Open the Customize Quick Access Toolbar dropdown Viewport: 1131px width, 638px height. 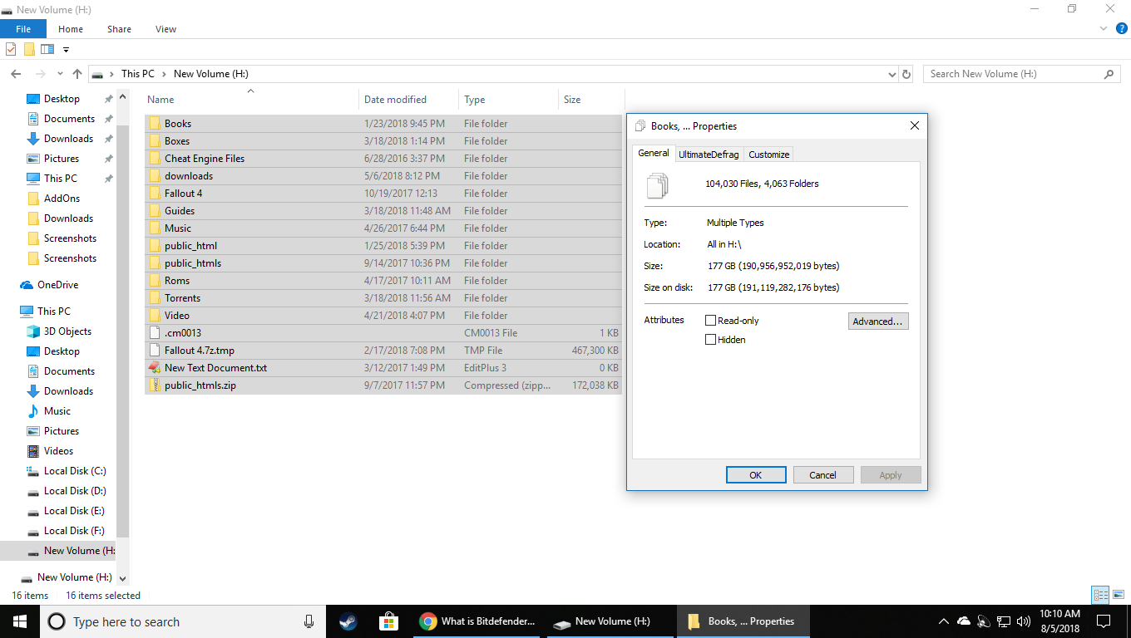[x=66, y=50]
